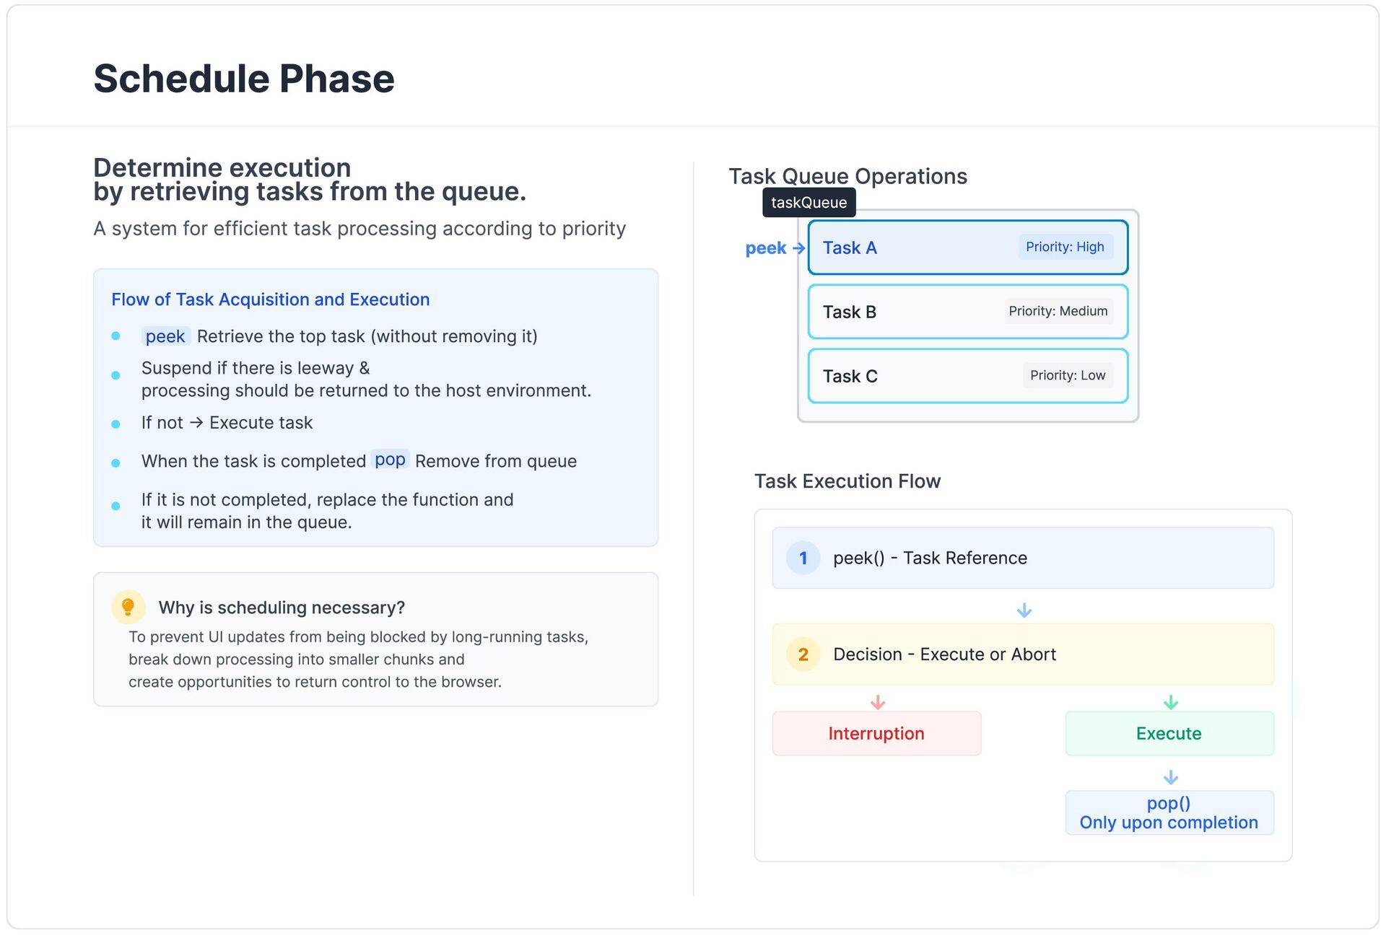Select the step 1 number circle

(803, 558)
